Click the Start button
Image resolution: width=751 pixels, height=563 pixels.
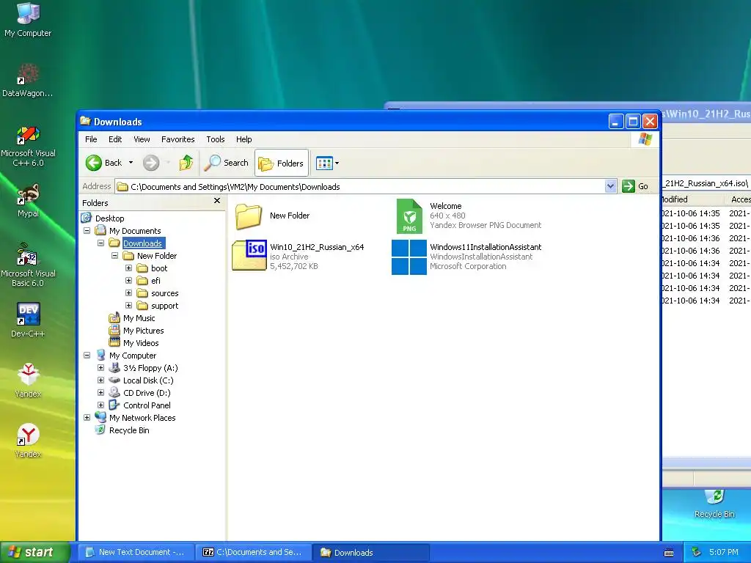tap(34, 552)
